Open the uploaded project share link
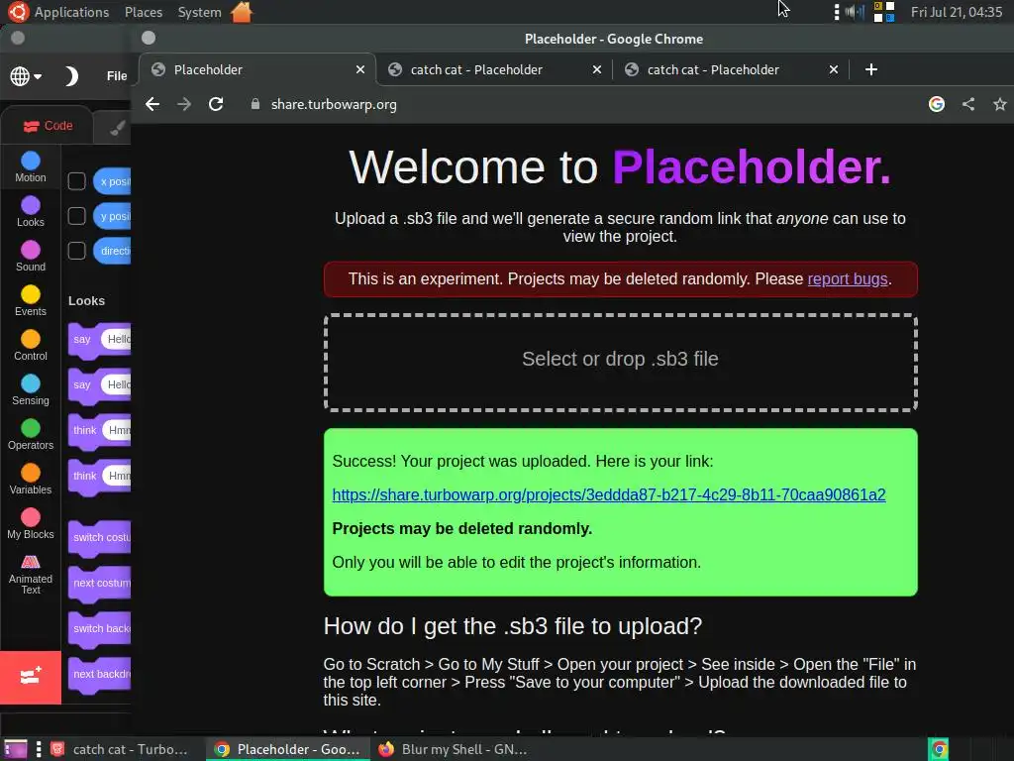This screenshot has width=1014, height=761. [609, 495]
